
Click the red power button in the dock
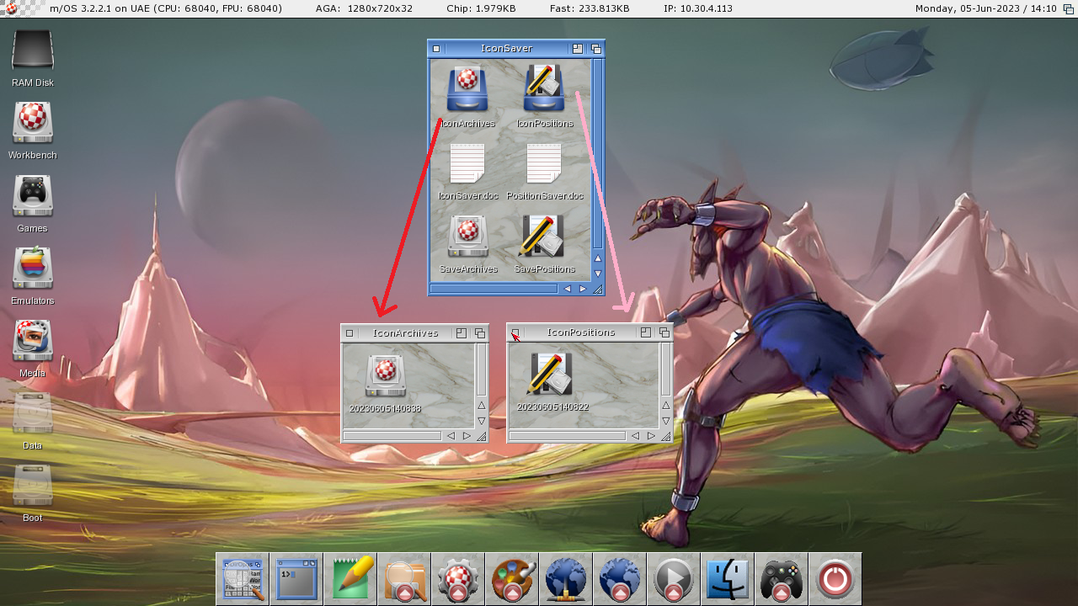point(835,579)
